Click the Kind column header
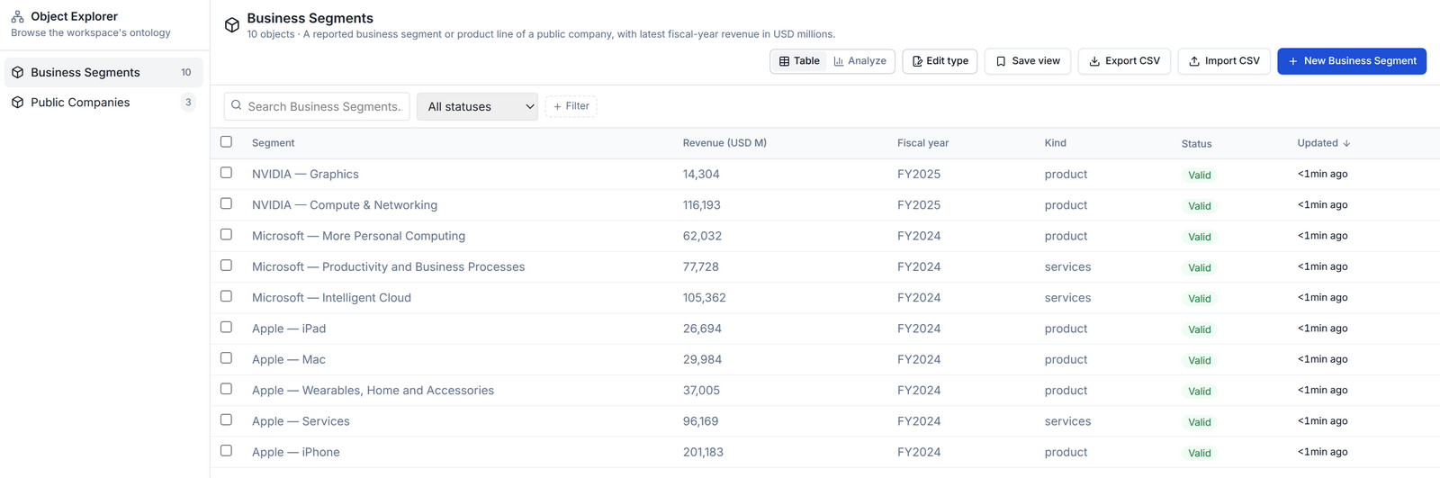Viewport: 1440px width, 478px height. pos(1055,143)
